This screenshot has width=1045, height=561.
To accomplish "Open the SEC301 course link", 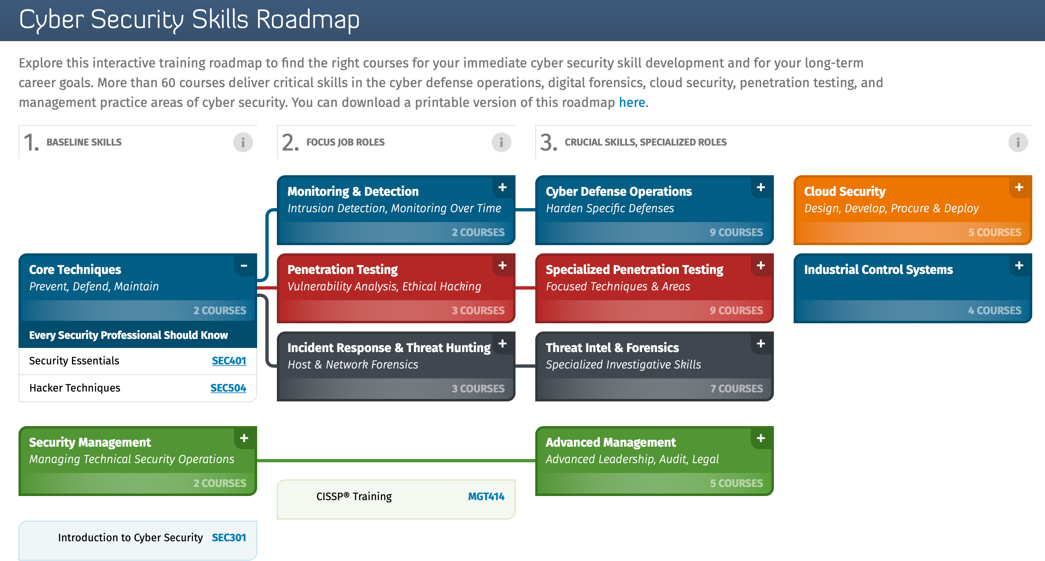I will coord(229,538).
